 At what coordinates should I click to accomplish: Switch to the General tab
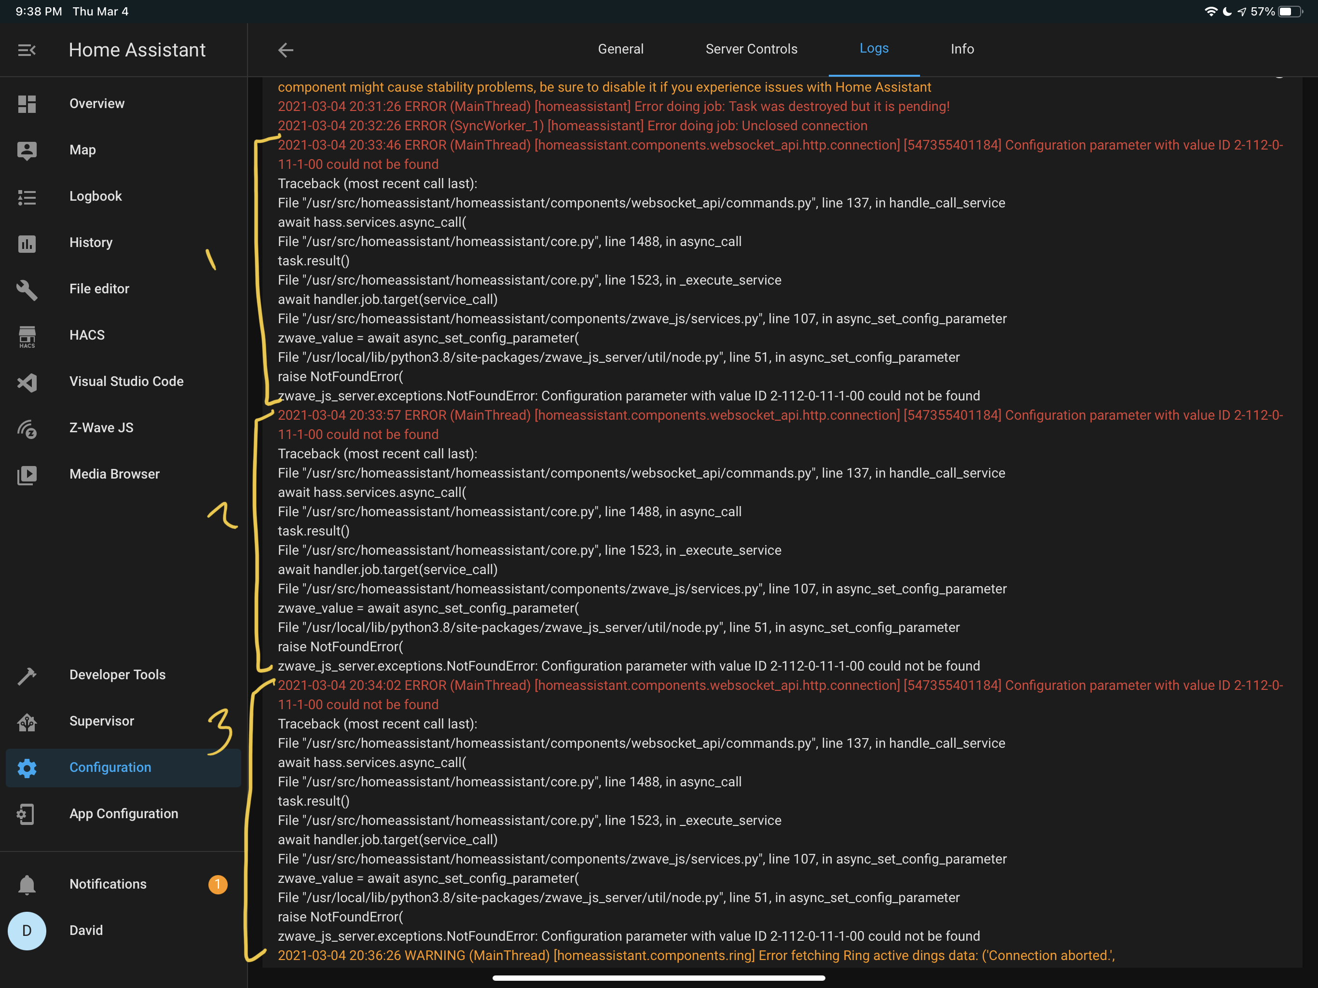click(620, 49)
